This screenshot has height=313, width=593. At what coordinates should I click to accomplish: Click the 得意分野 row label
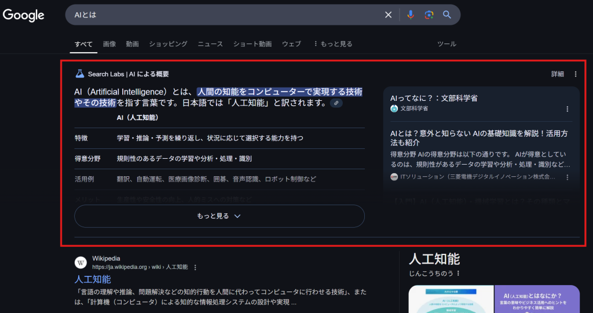pos(88,159)
